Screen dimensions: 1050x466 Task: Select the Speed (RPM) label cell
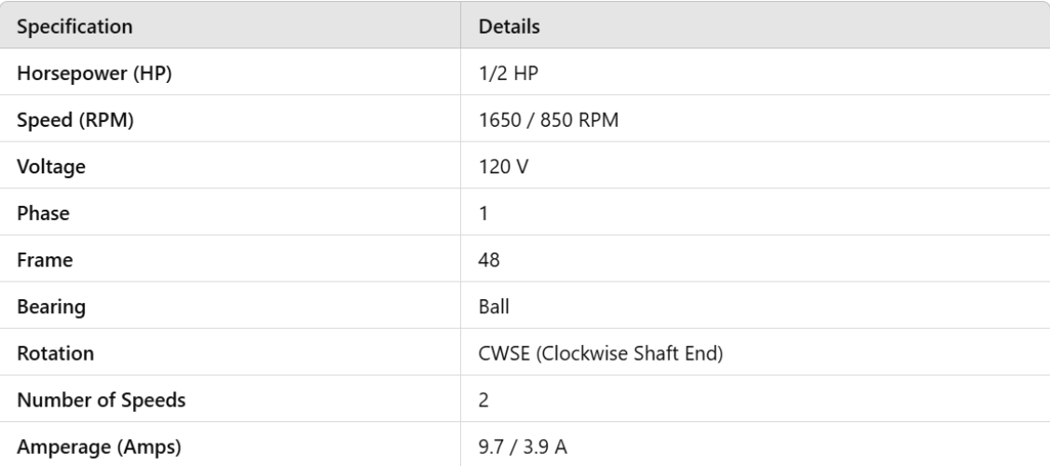(x=67, y=119)
